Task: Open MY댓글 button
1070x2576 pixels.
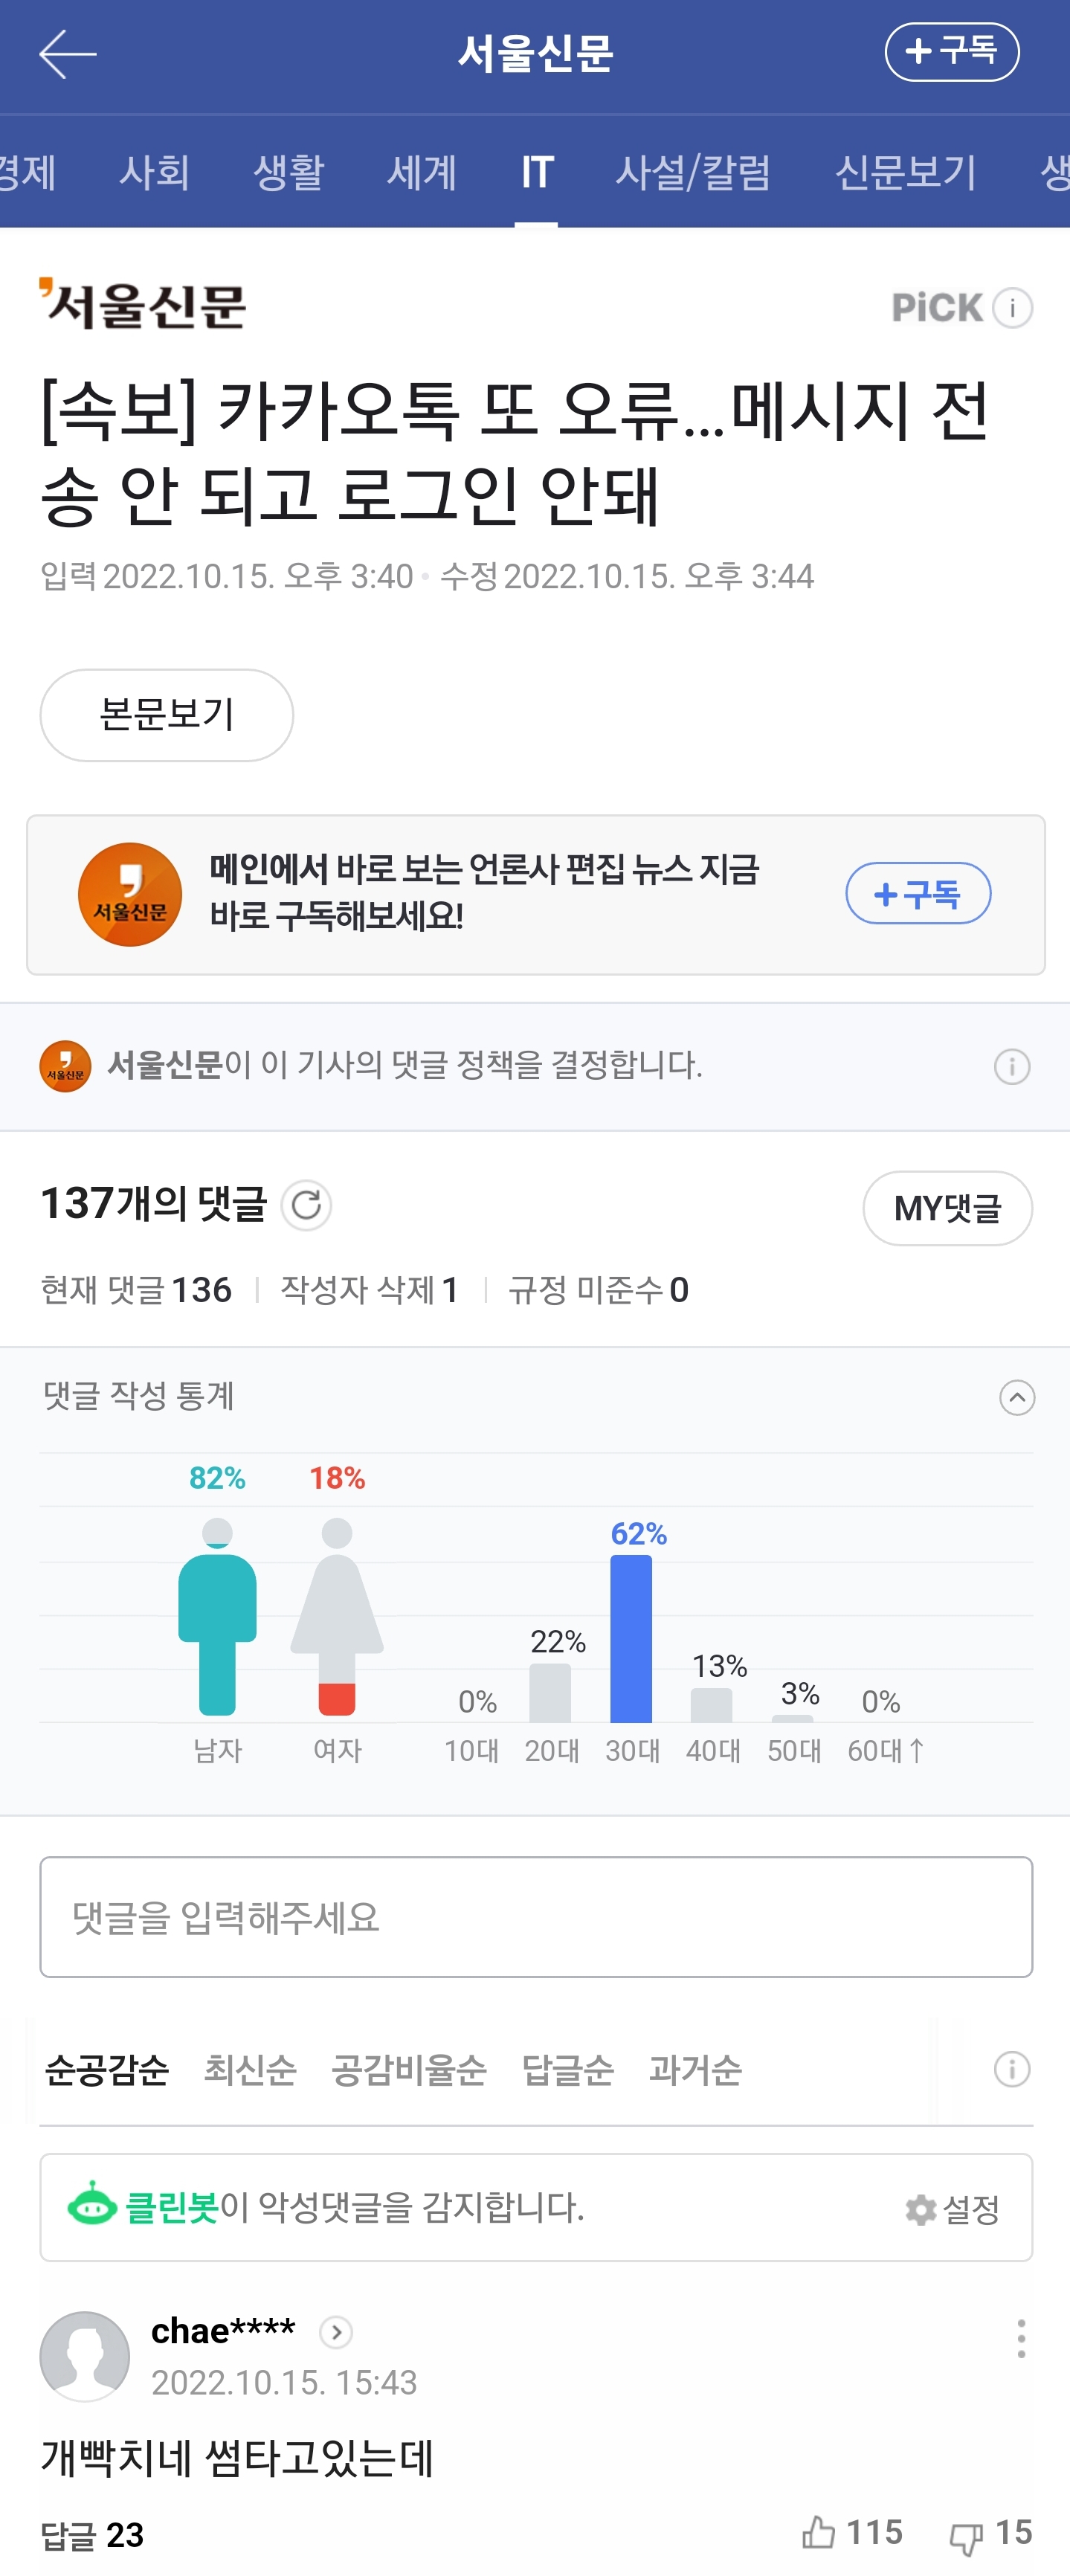Action: 947,1208
